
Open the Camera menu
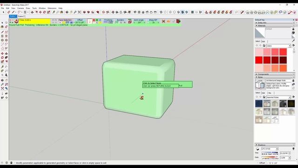coord(20,8)
